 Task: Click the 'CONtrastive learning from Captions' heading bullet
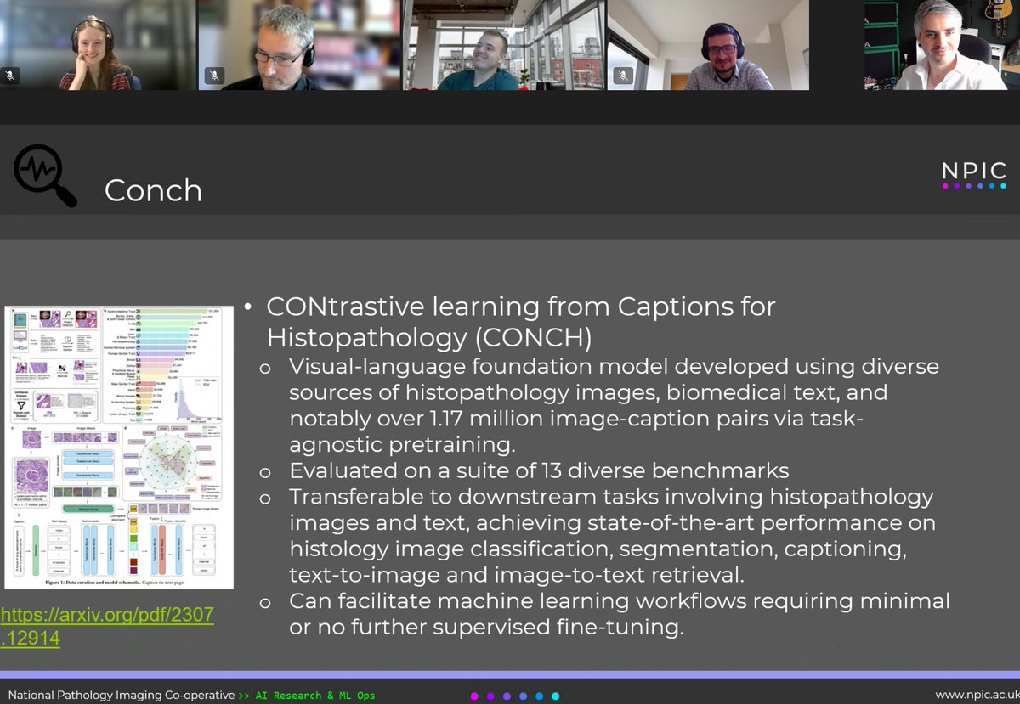coord(521,321)
